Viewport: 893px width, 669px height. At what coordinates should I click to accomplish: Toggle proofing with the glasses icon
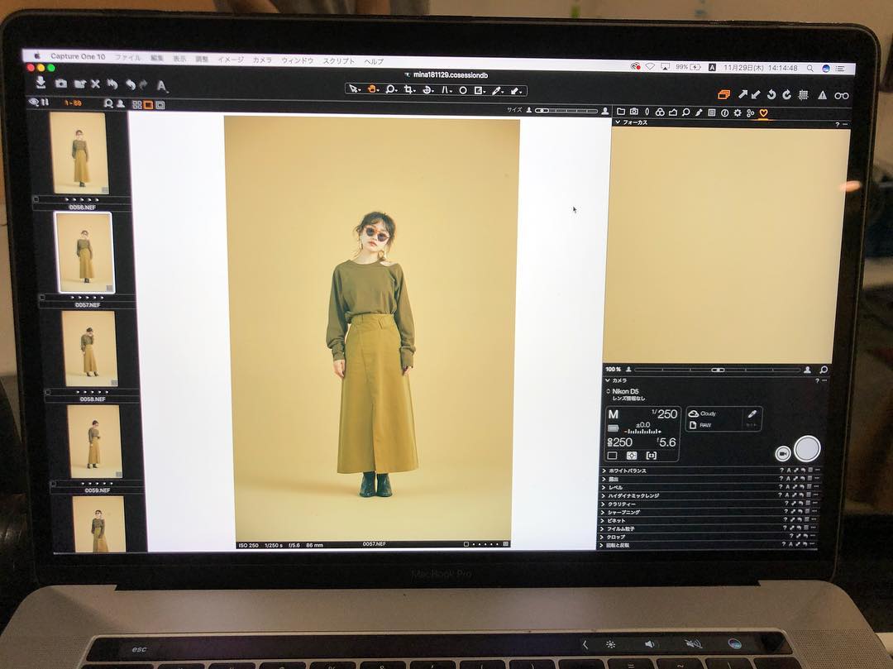[x=842, y=96]
